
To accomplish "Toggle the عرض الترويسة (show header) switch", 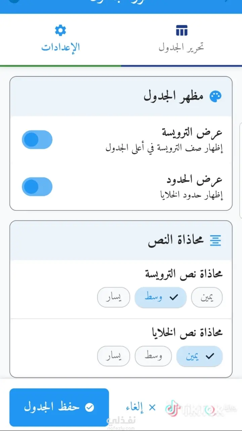I will (x=37, y=139).
